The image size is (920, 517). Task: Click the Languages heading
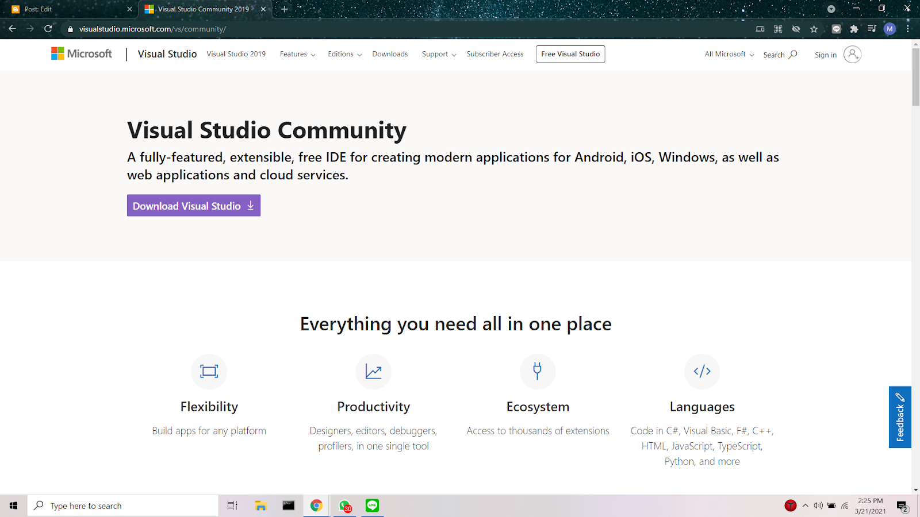point(702,407)
